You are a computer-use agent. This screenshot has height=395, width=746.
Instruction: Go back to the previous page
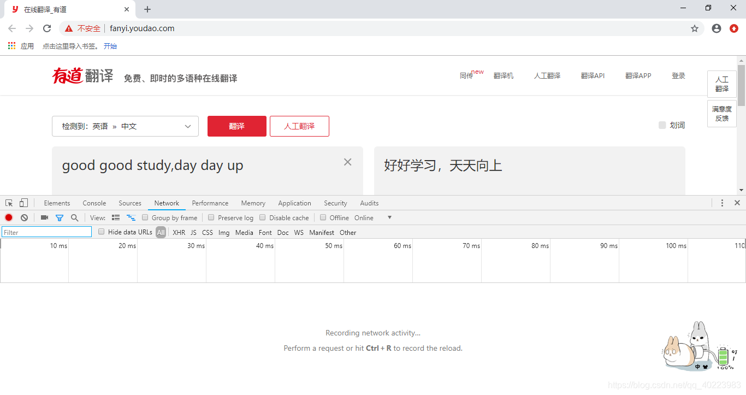[12, 28]
